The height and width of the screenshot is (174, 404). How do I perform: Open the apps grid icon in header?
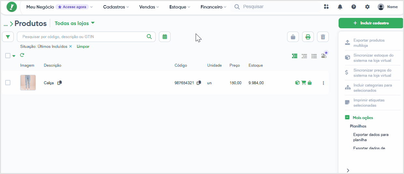pos(326,7)
